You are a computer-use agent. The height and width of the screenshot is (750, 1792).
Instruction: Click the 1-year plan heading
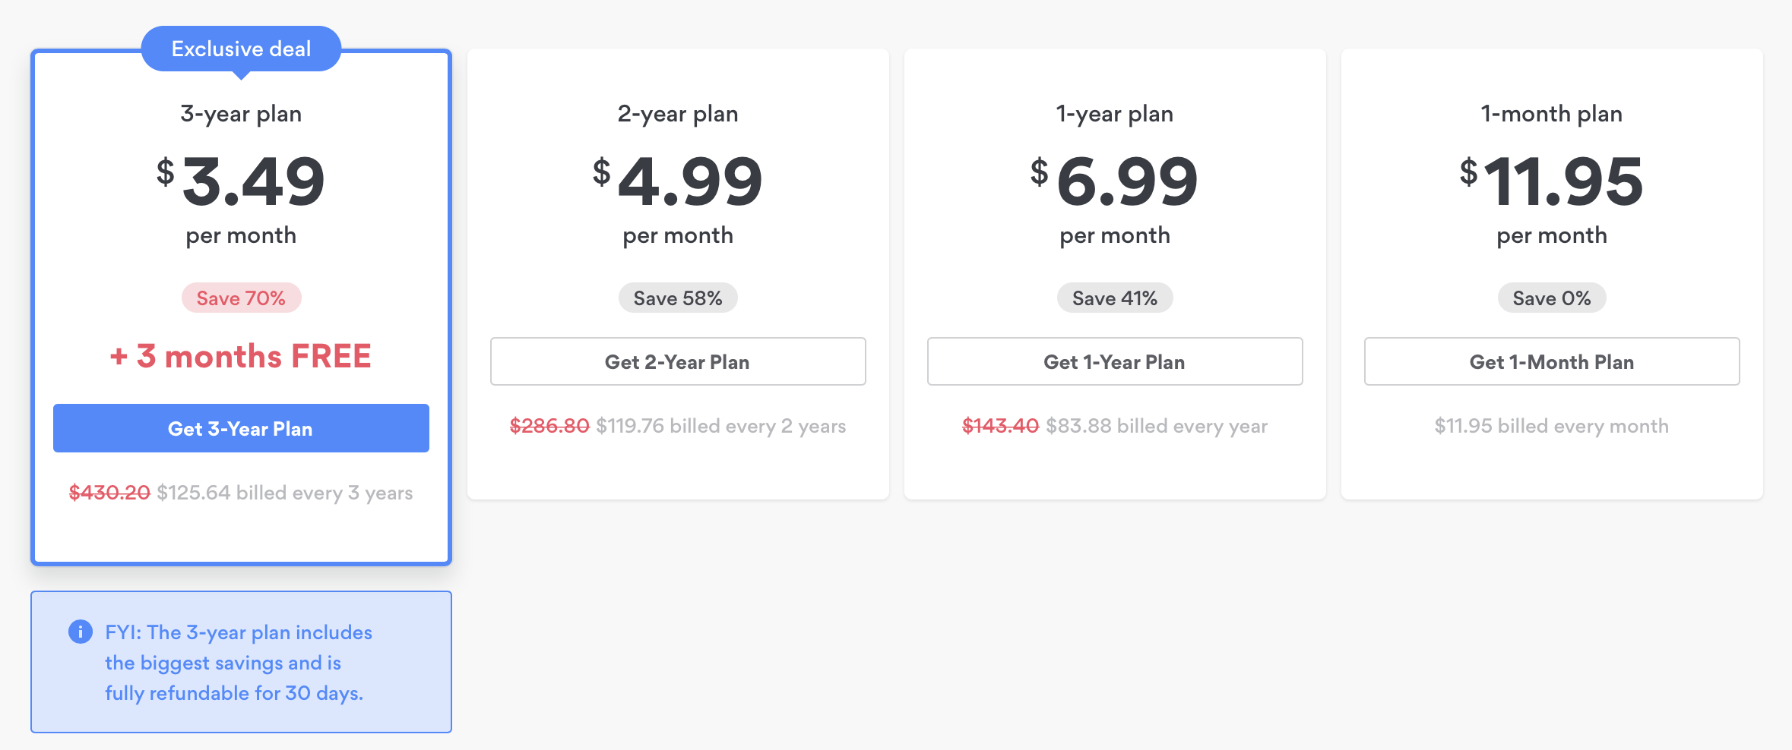(1114, 114)
